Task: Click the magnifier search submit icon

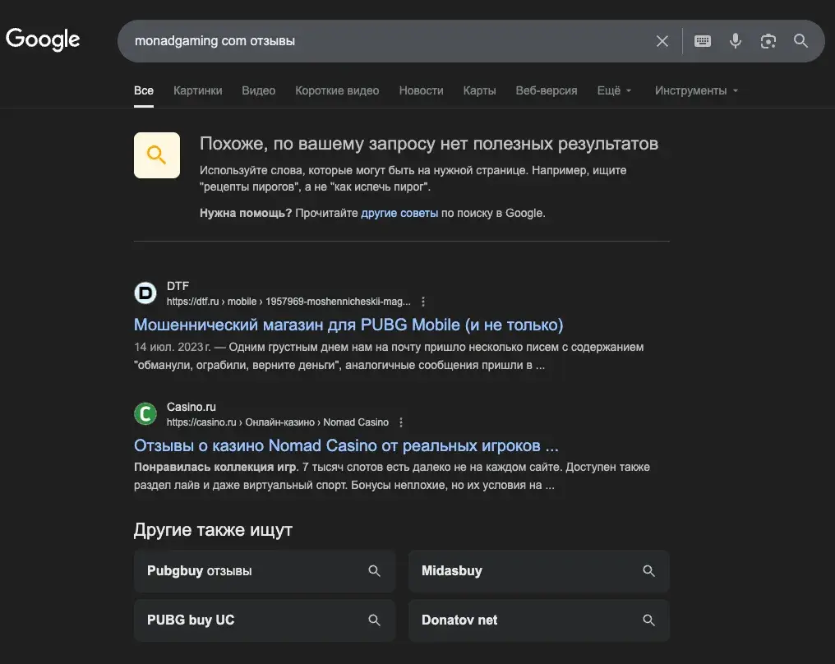Action: point(800,40)
